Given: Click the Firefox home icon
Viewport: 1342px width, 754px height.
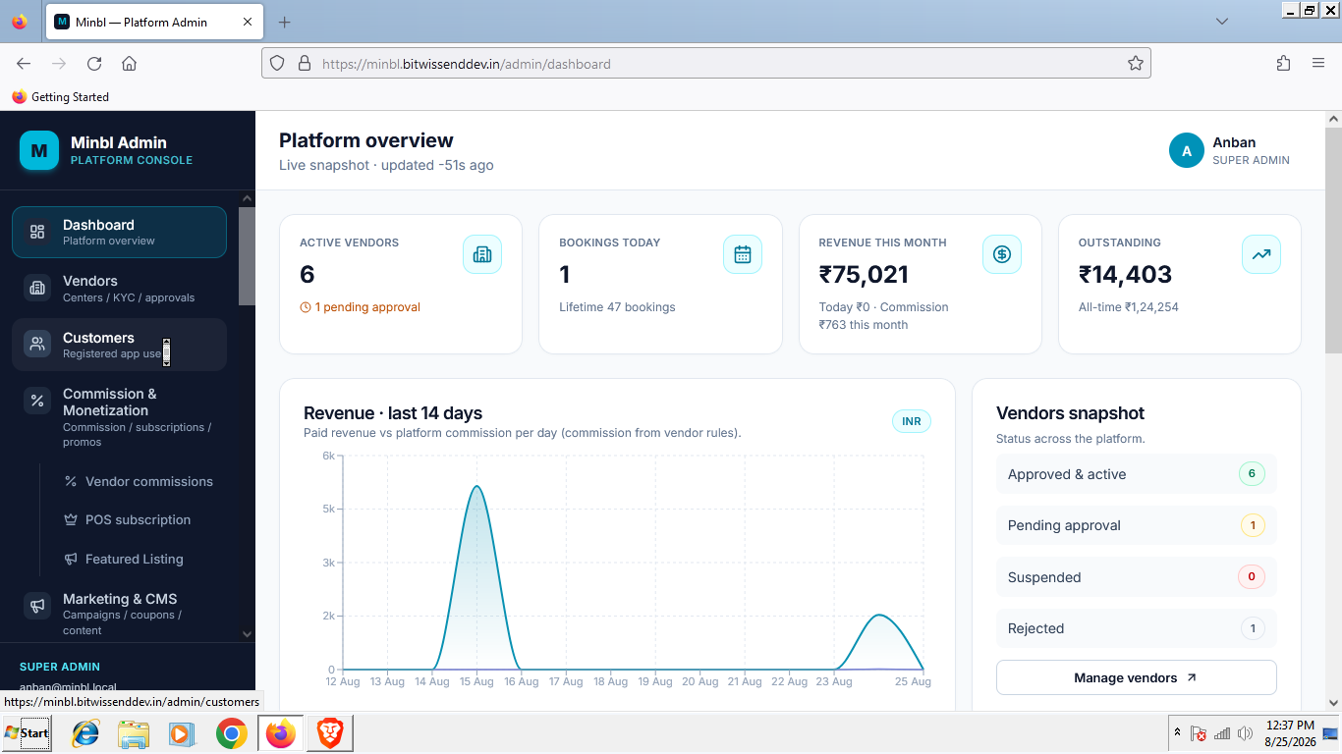Looking at the screenshot, I should (x=129, y=63).
